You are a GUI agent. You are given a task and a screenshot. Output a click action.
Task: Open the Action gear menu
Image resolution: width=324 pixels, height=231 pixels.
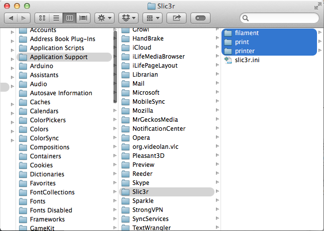tap(104, 18)
